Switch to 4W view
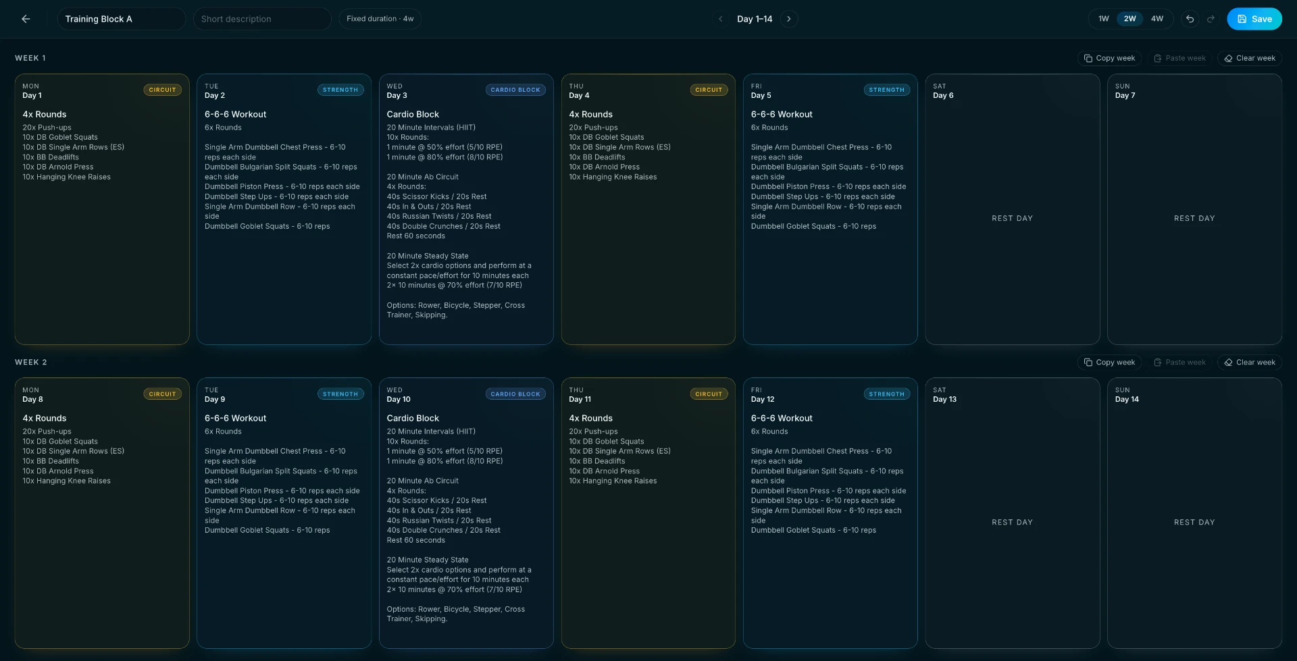This screenshot has width=1297, height=661. point(1157,19)
